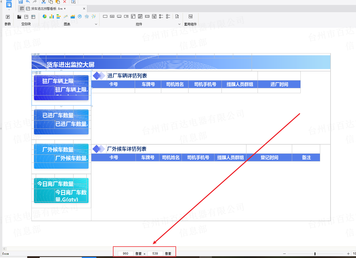The height and width of the screenshot is (258, 356).
Task: Select the text area widget icon
Action: click(x=154, y=16)
